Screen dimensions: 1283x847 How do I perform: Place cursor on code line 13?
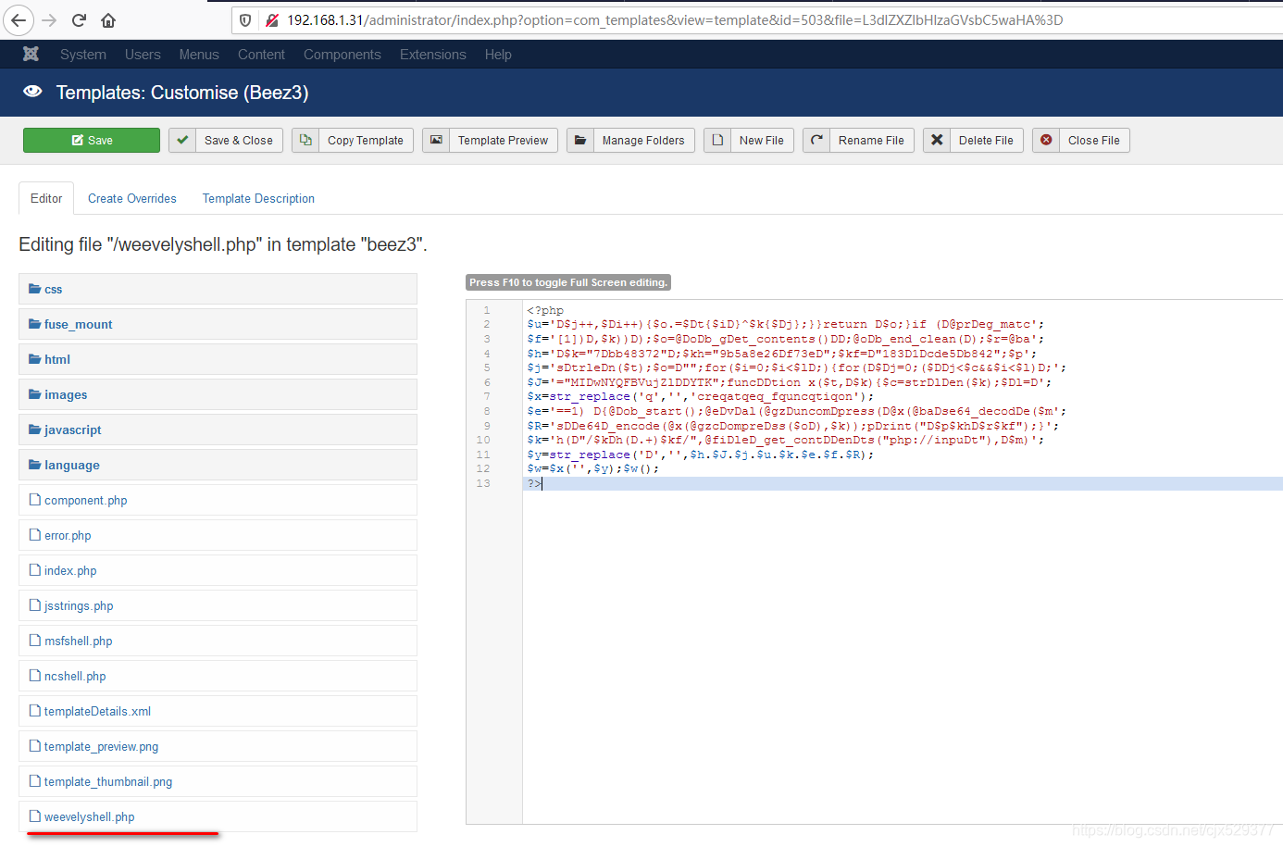pos(903,483)
